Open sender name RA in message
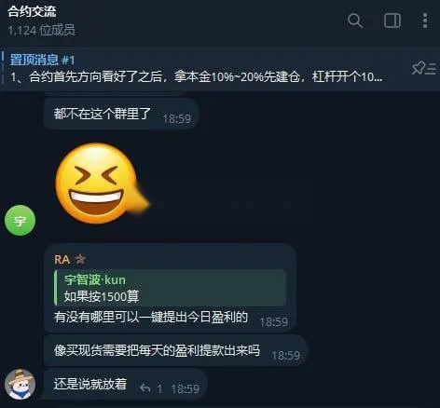The height and width of the screenshot is (408, 440). click(x=62, y=259)
